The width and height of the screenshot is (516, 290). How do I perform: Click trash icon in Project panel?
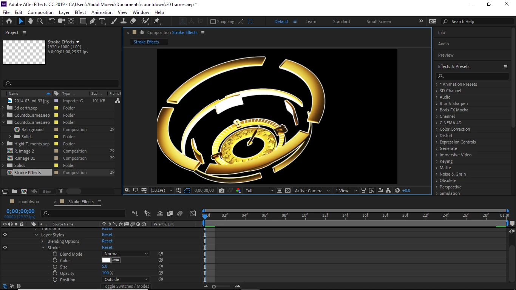tap(60, 191)
